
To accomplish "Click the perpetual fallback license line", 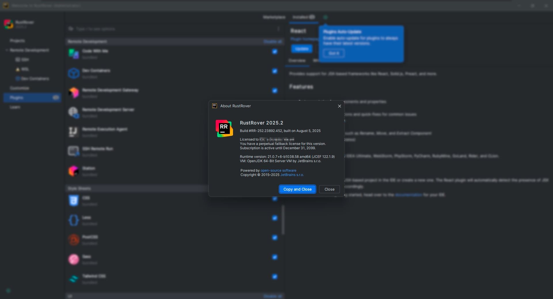I will [x=283, y=144].
